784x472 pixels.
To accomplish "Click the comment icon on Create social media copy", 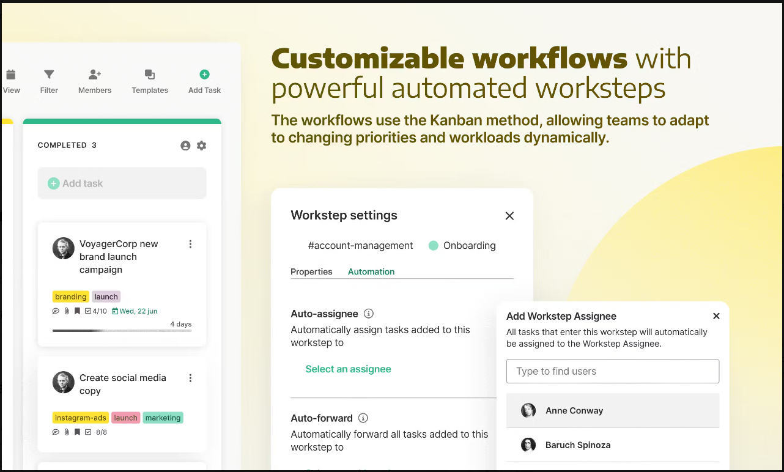I will 56,432.
